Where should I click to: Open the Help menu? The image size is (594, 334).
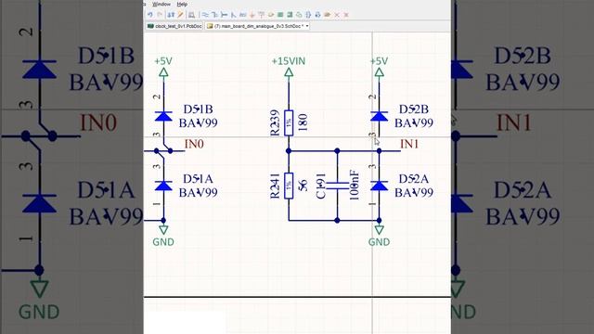point(182,4)
